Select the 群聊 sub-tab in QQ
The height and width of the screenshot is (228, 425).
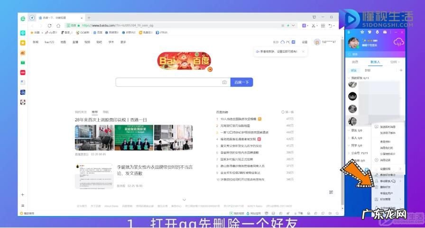(x=368, y=71)
